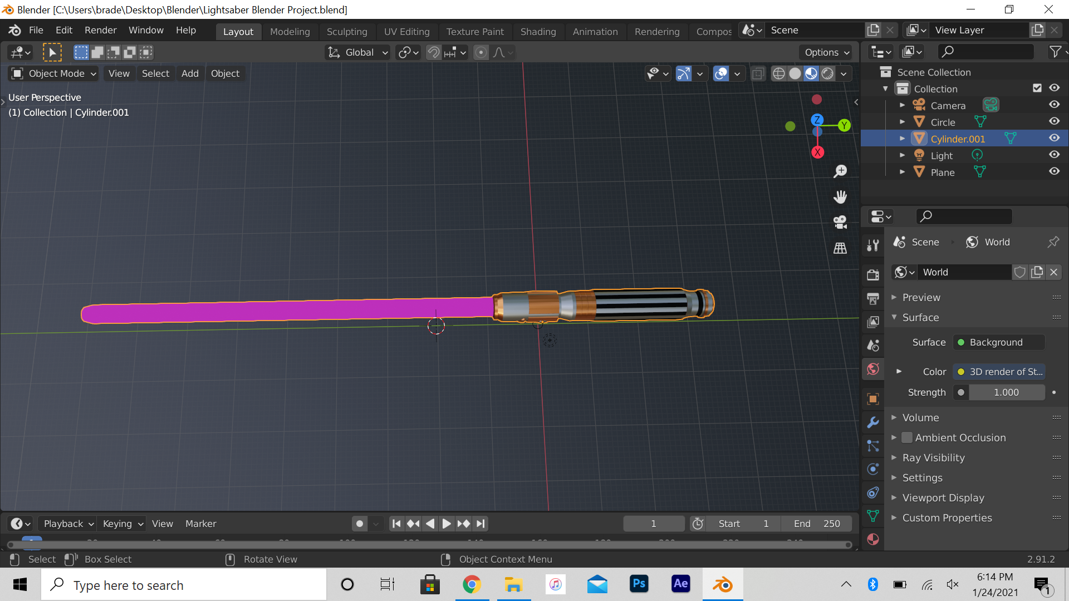Switch to the UV Editing workspace tab
Viewport: 1069px width, 601px height.
pyautogui.click(x=406, y=32)
